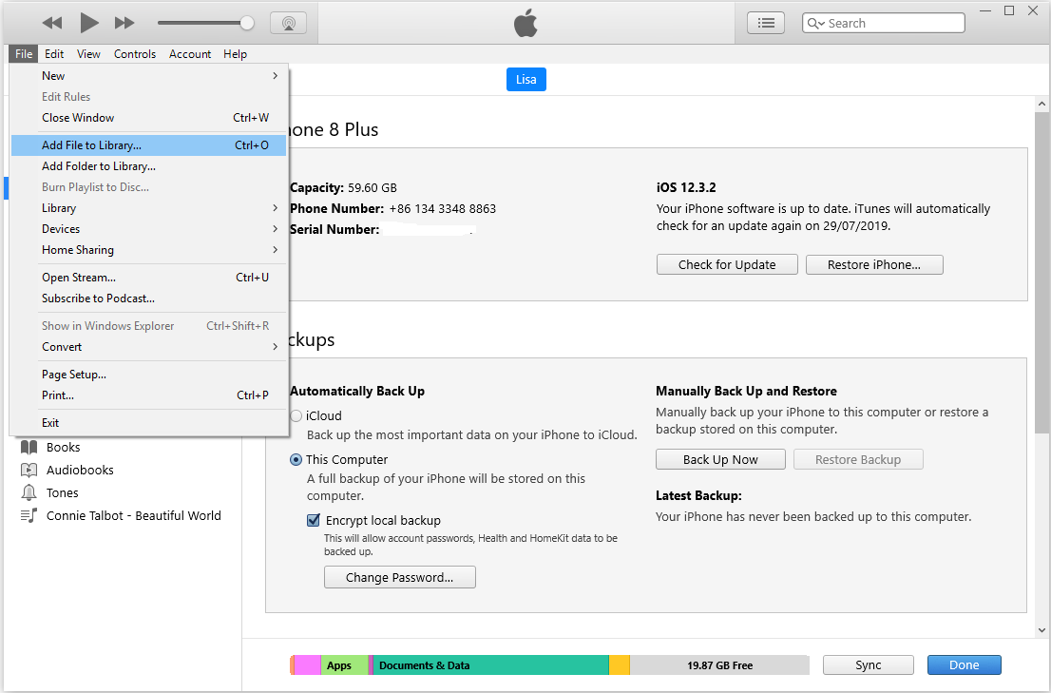Adjust the volume slider knob
This screenshot has width=1051, height=693.
pyautogui.click(x=247, y=23)
